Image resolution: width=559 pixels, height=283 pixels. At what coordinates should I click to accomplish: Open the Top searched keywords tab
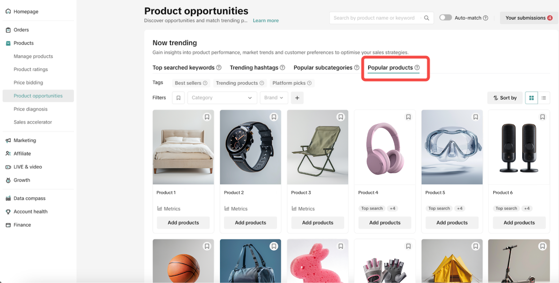coord(183,67)
